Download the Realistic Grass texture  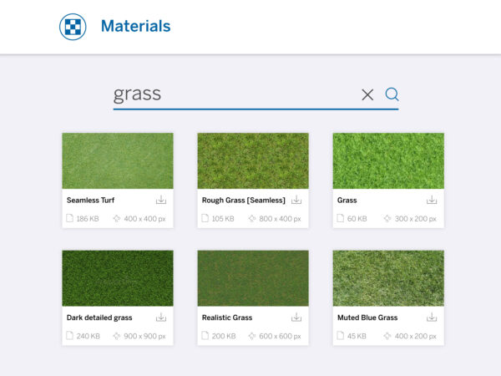click(x=296, y=318)
